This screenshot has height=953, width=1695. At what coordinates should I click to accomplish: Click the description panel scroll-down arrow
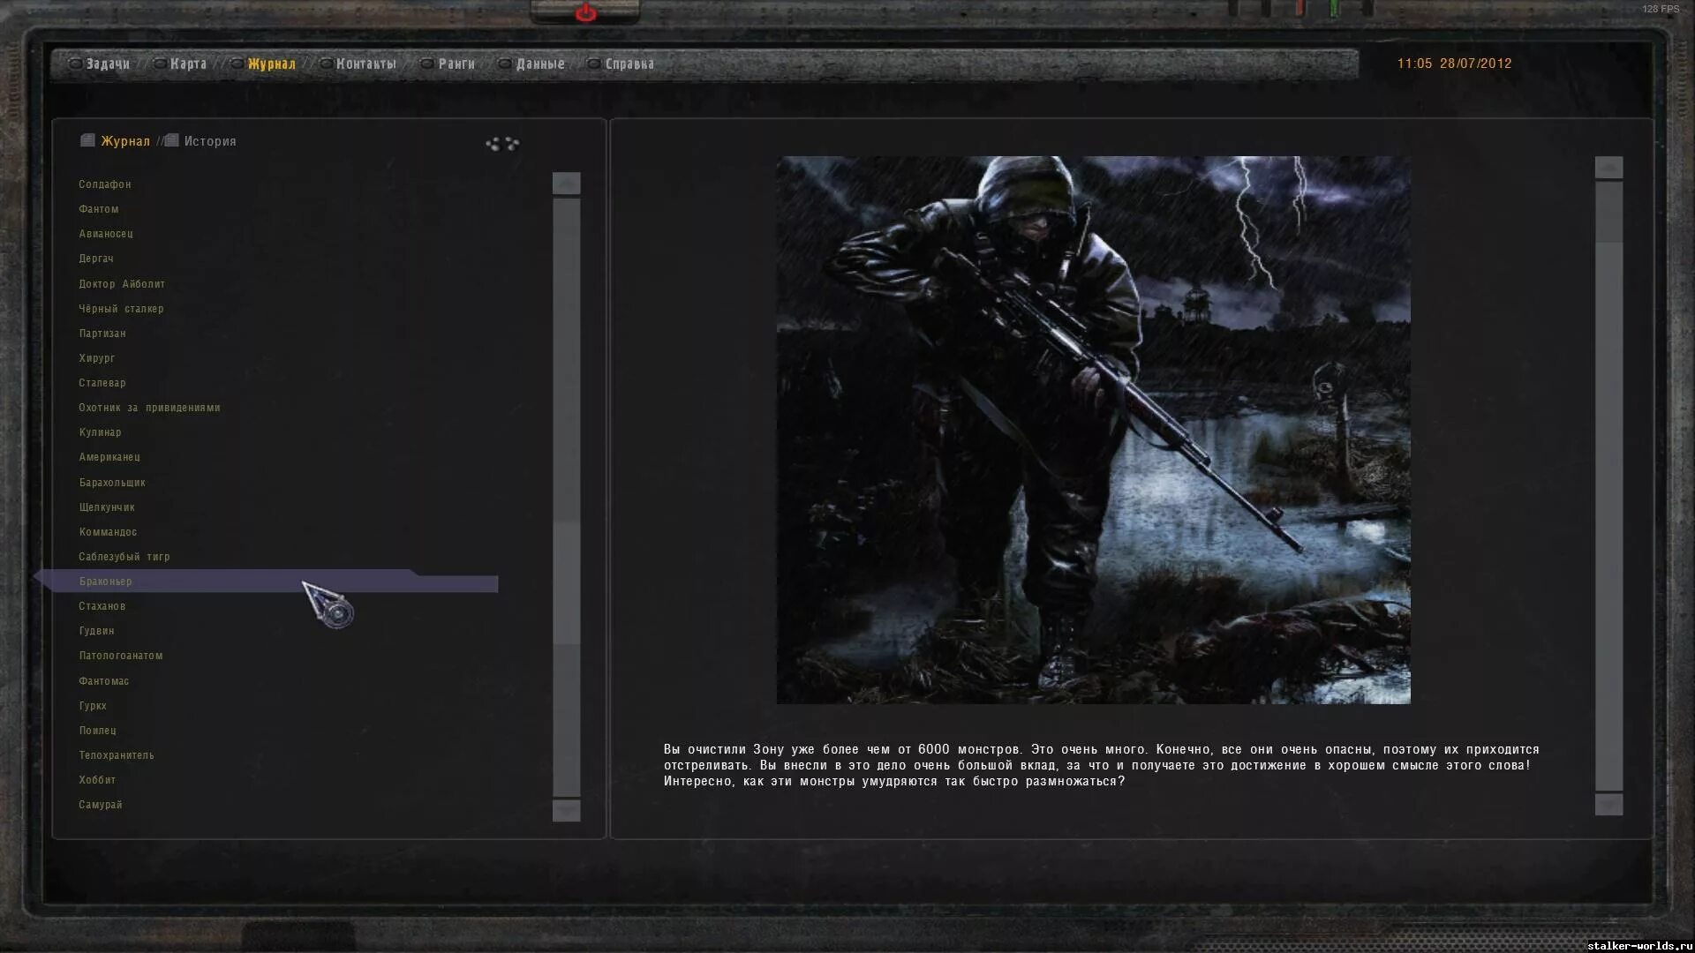1608,804
